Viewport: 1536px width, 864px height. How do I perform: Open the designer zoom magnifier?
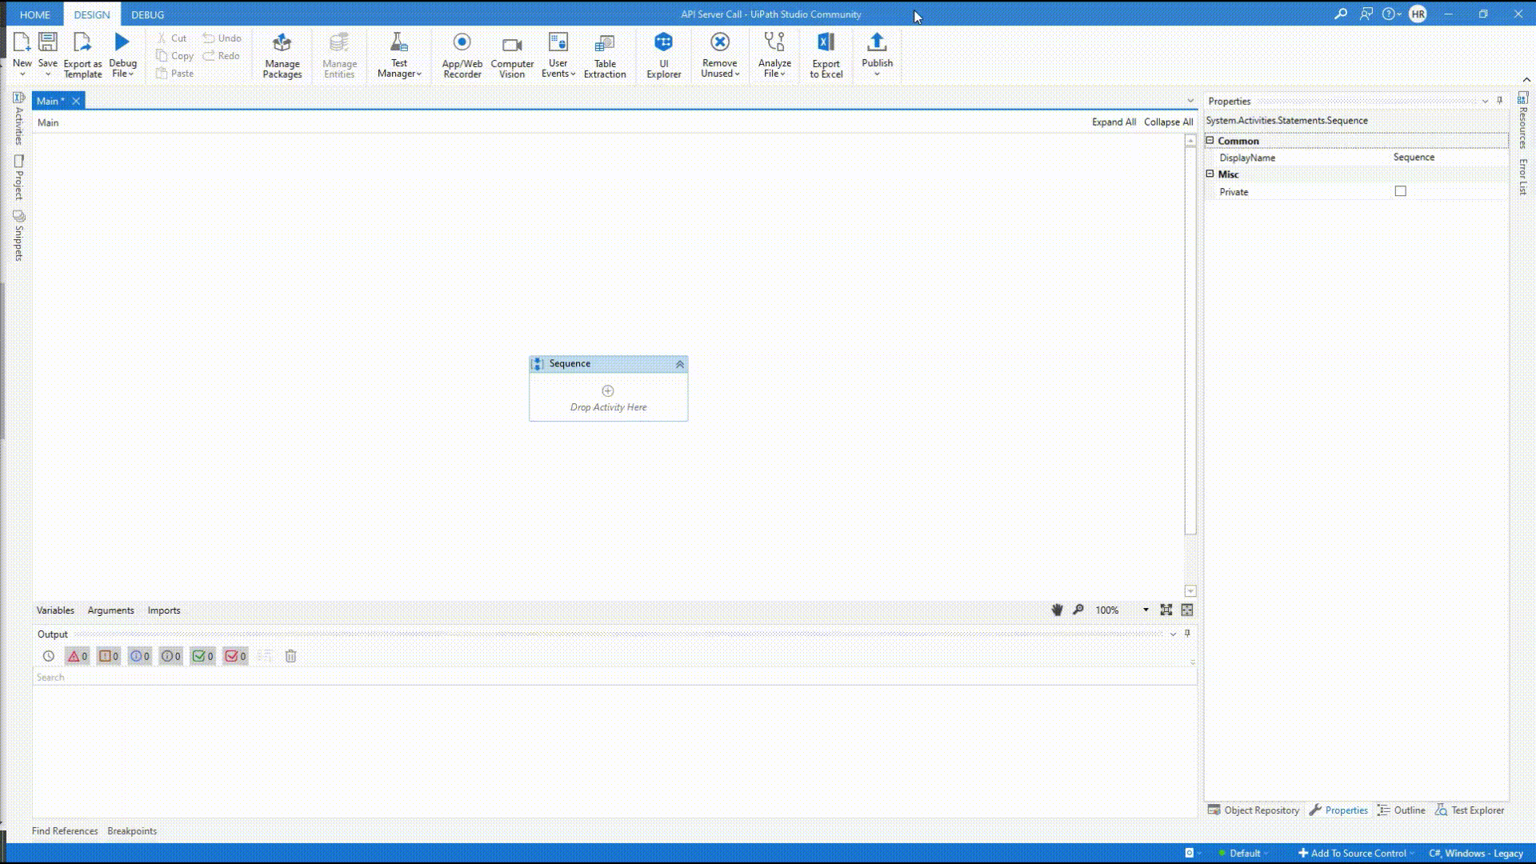tap(1078, 610)
